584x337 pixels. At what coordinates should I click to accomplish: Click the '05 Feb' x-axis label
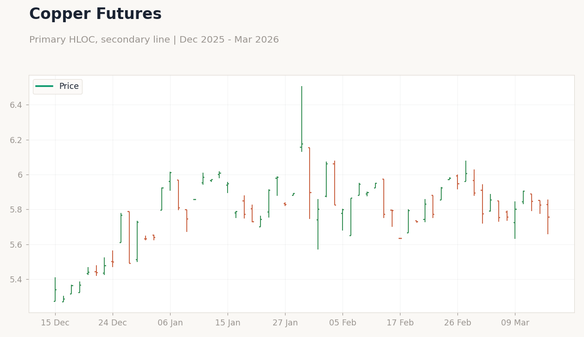click(343, 323)
